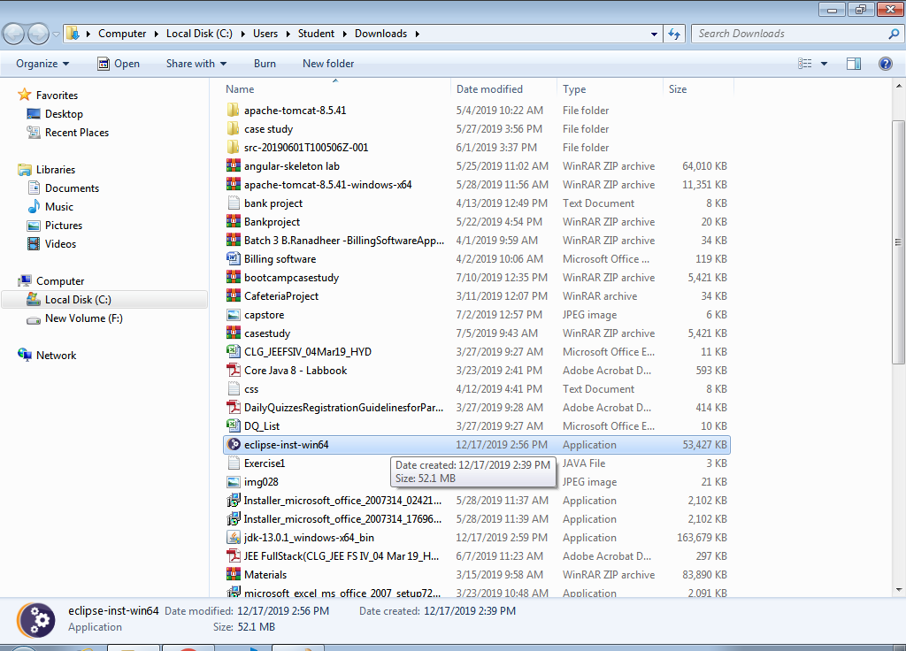Click Users in the address bar path
Screen dimensions: 906x651
[265, 34]
